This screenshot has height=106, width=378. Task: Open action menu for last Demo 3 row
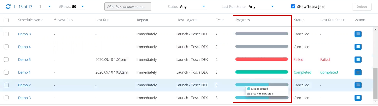(358, 98)
